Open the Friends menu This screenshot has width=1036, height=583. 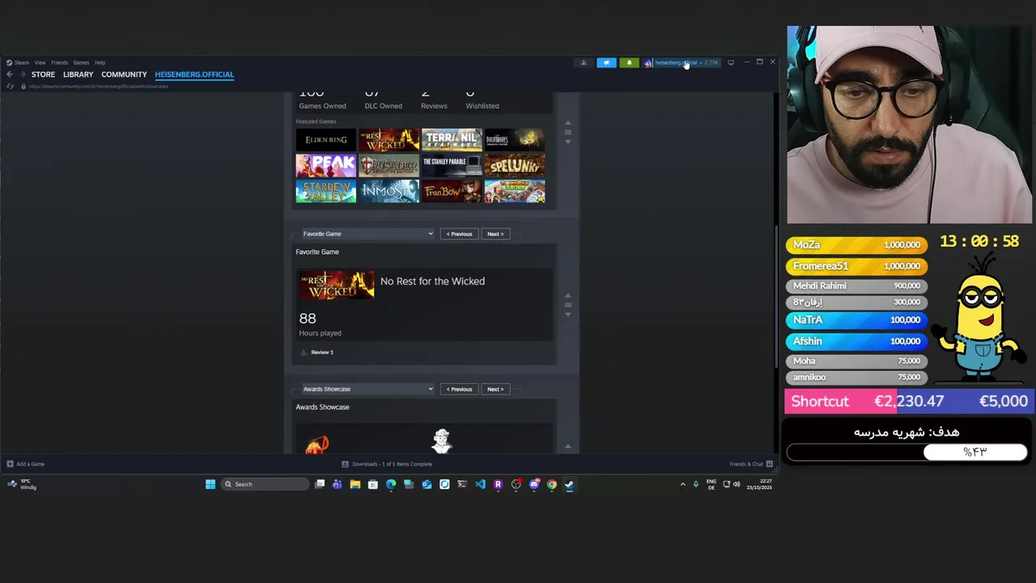(60, 62)
